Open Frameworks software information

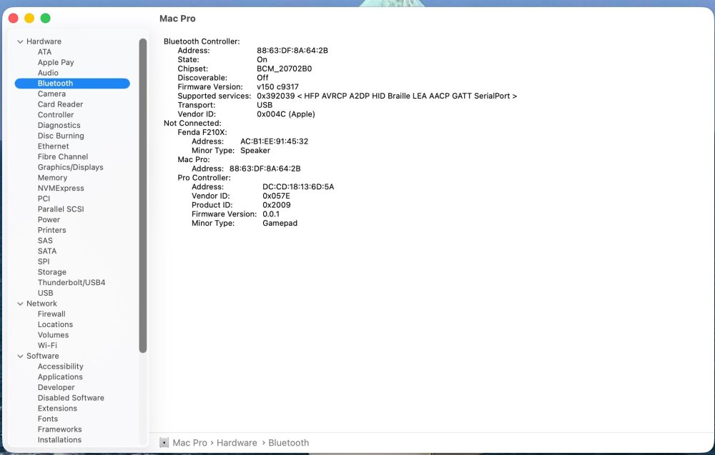[x=60, y=429]
